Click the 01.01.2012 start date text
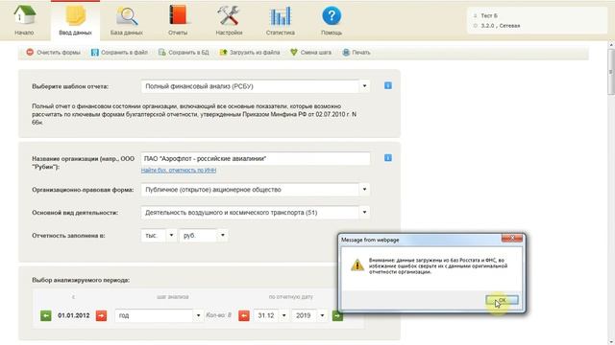The height and width of the screenshot is (345, 615). (74, 315)
